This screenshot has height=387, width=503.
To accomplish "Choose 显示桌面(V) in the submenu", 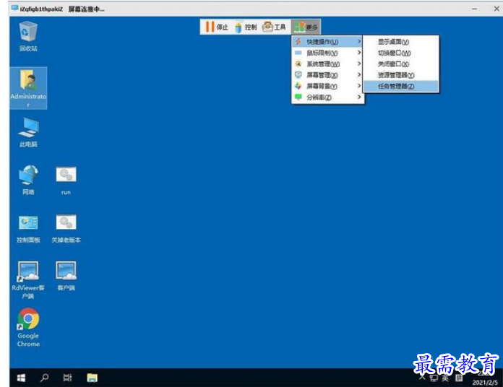I will (401, 42).
